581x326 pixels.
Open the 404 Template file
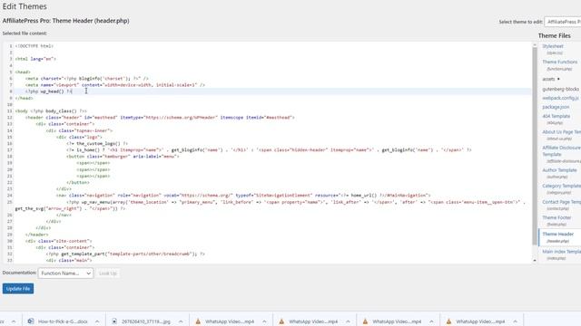coord(556,116)
